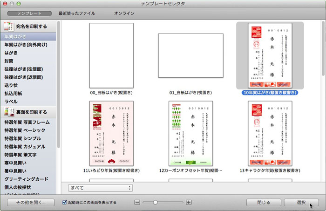Click the 裏面を印刷する section icon
Screen dimensions: 326x211
(x=9, y=112)
